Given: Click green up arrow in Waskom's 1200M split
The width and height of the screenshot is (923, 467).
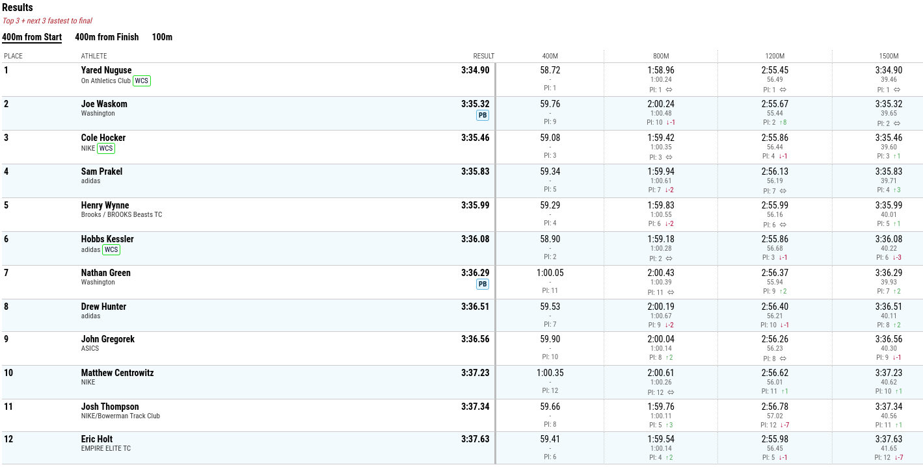Looking at the screenshot, I should coord(781,123).
